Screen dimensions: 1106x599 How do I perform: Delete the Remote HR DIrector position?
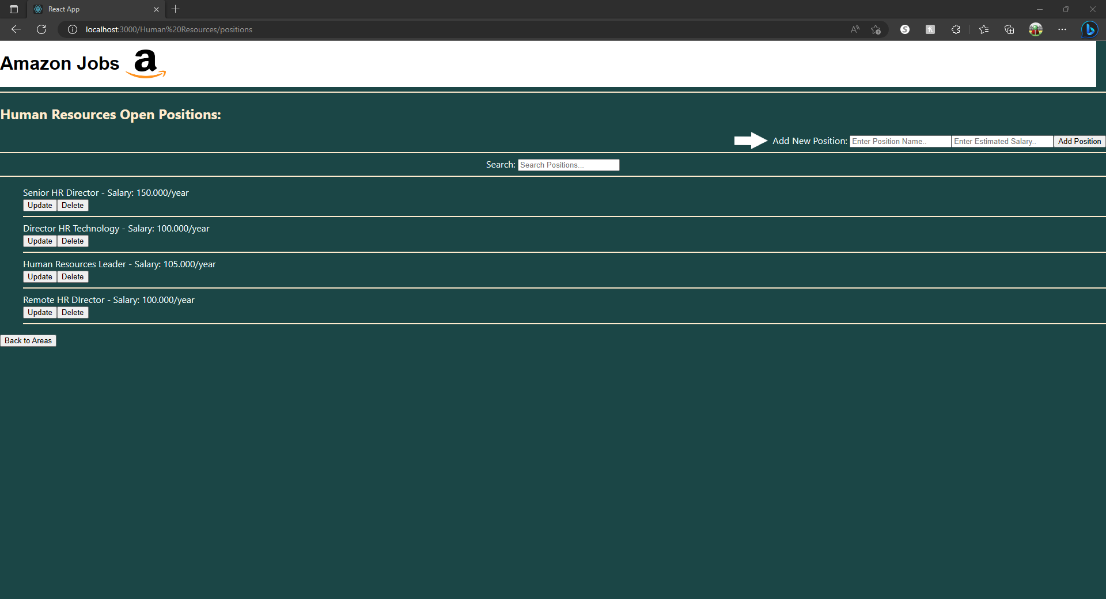point(73,313)
